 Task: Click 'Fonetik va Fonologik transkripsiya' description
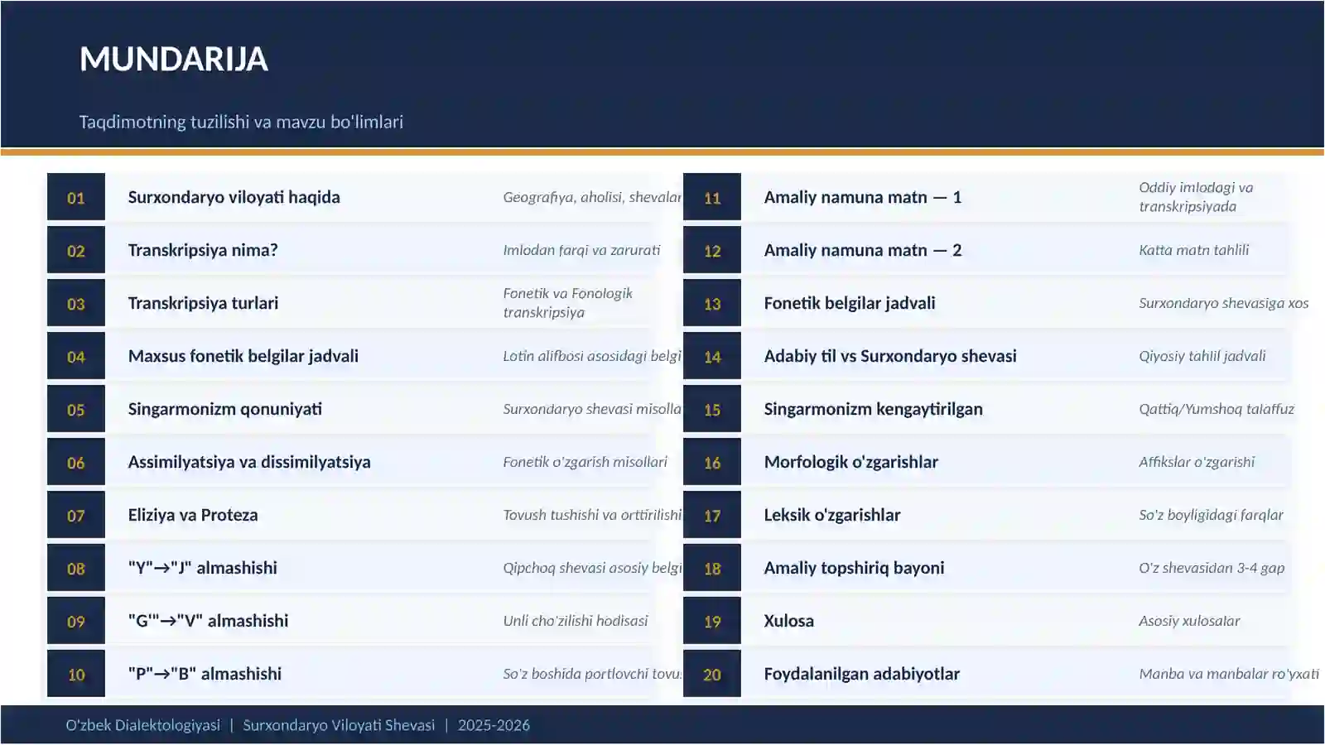568,303
